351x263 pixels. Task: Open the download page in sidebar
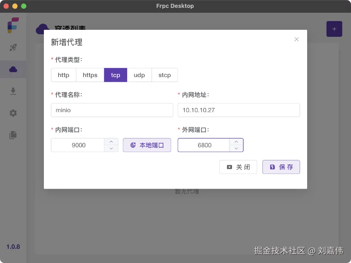coord(13,91)
